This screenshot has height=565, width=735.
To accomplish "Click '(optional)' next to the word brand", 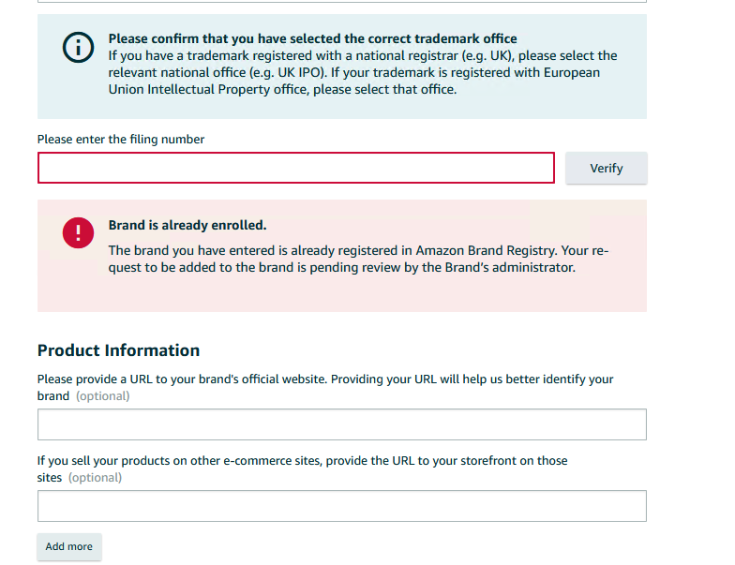I will [x=103, y=395].
